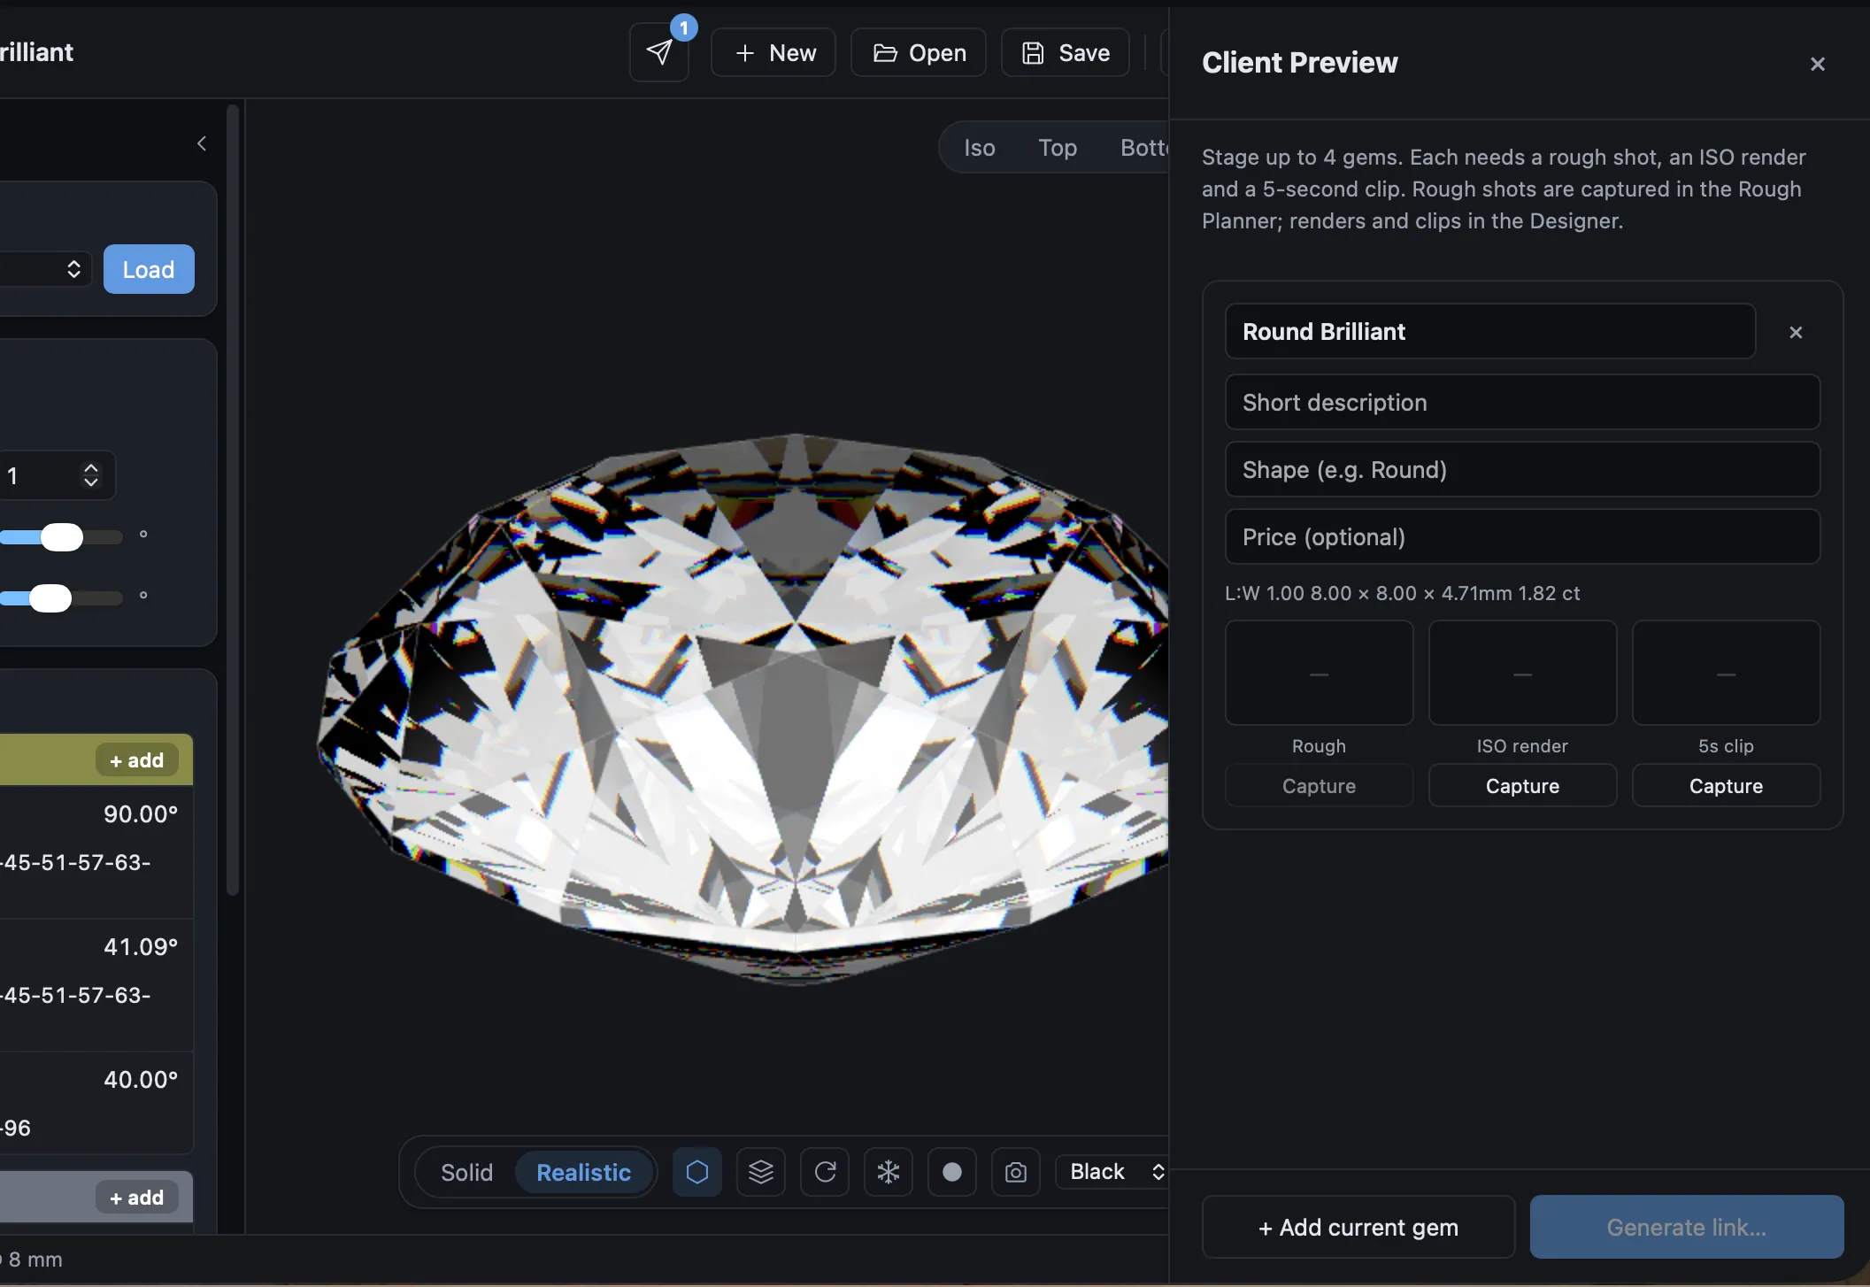Click + add on the gray tier row
Screen dimensions: 1870x1287
pos(136,1198)
